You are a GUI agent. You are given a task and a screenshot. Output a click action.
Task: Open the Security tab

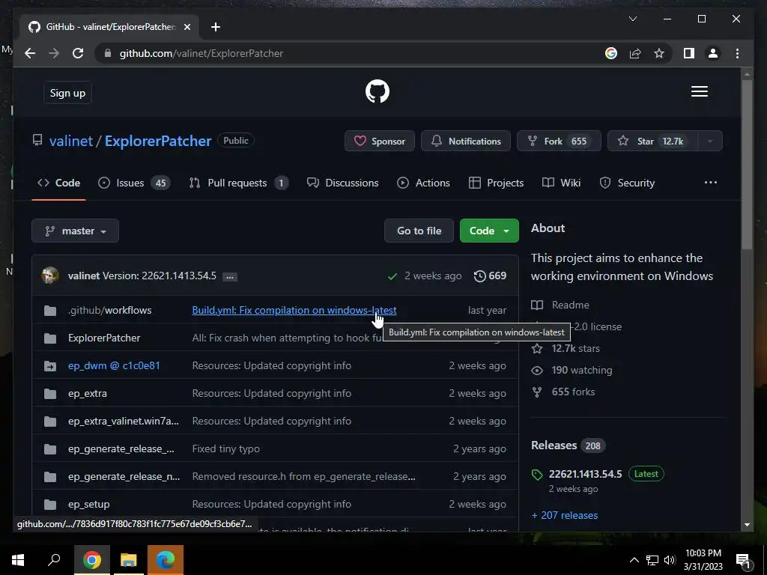(x=627, y=183)
